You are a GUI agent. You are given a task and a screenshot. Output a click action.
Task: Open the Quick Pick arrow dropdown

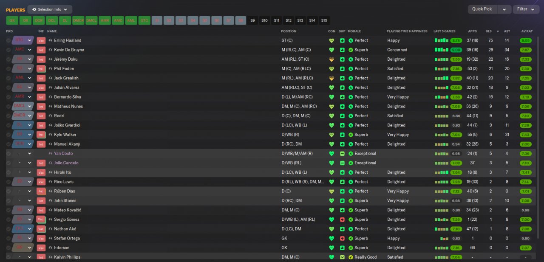(504, 9)
